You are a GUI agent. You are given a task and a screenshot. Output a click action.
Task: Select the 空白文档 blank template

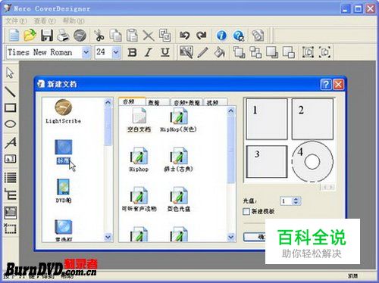tap(139, 120)
